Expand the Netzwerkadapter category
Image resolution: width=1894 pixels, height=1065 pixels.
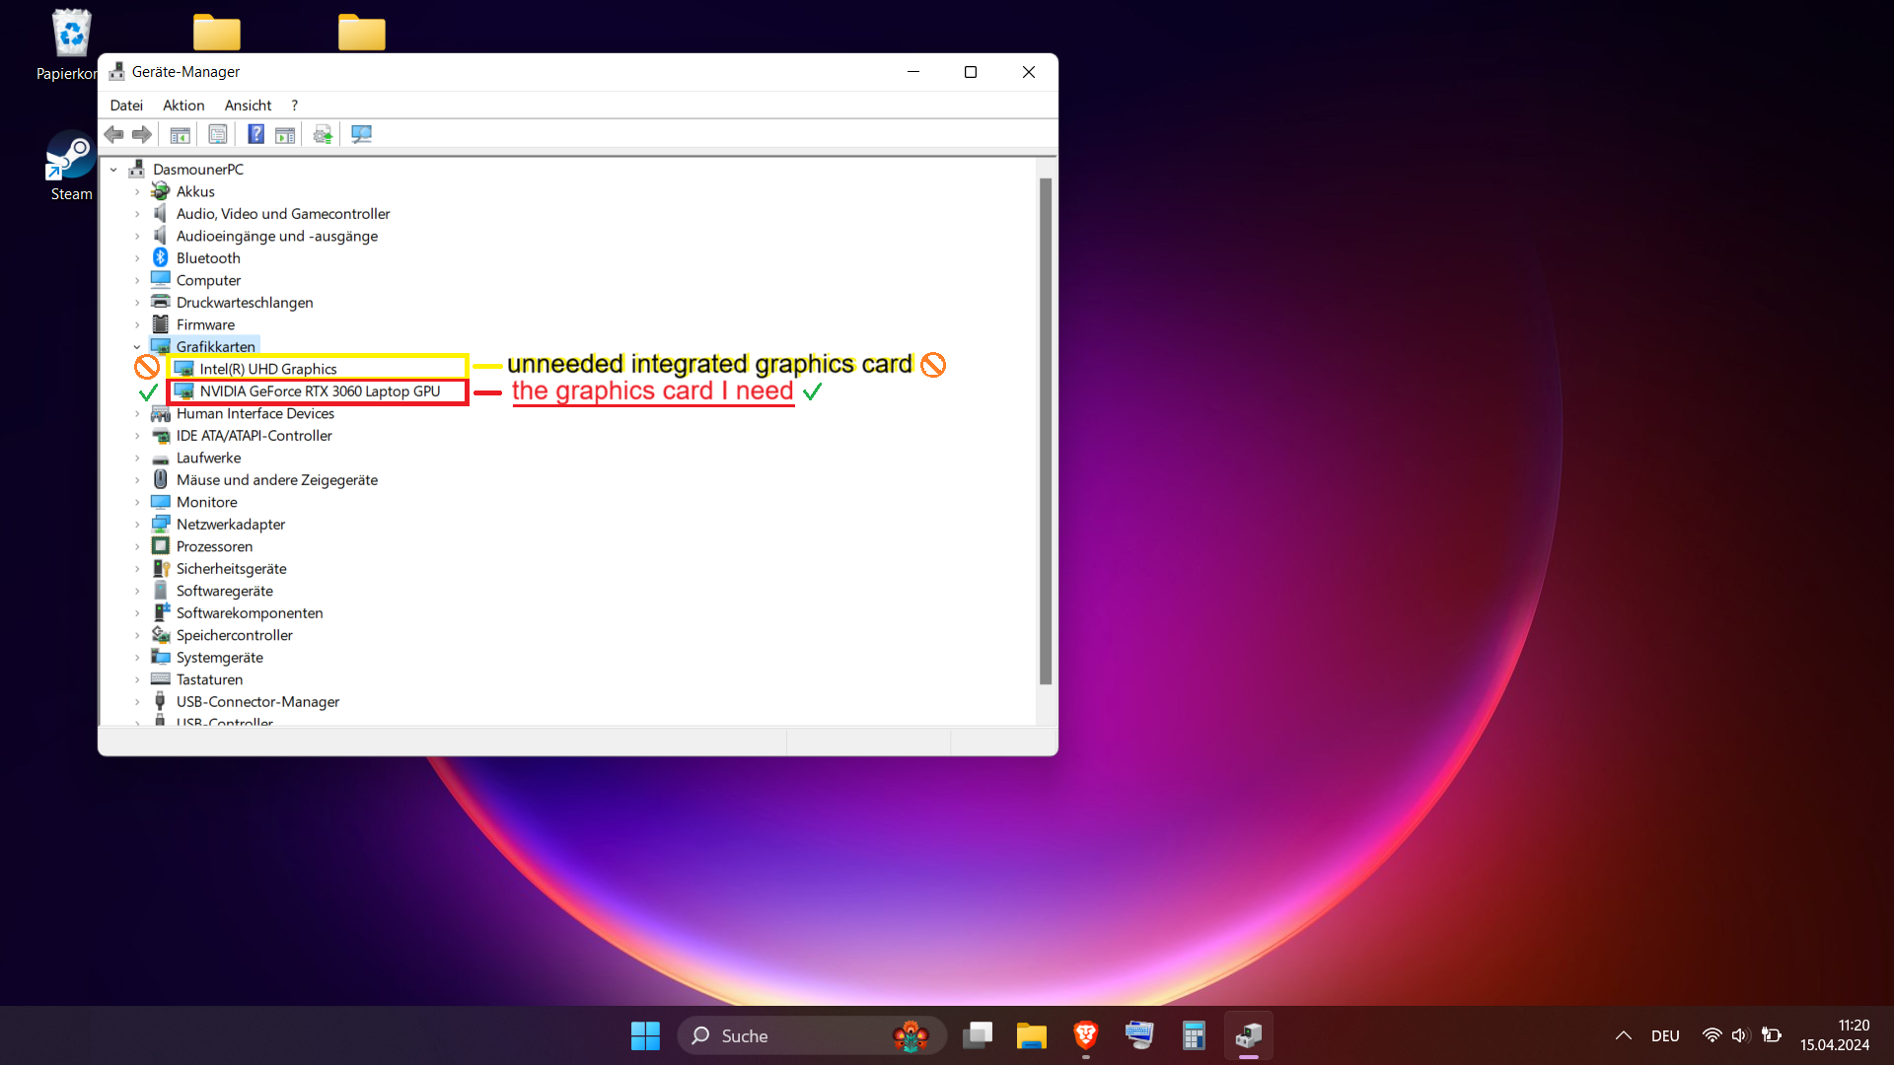coord(137,525)
